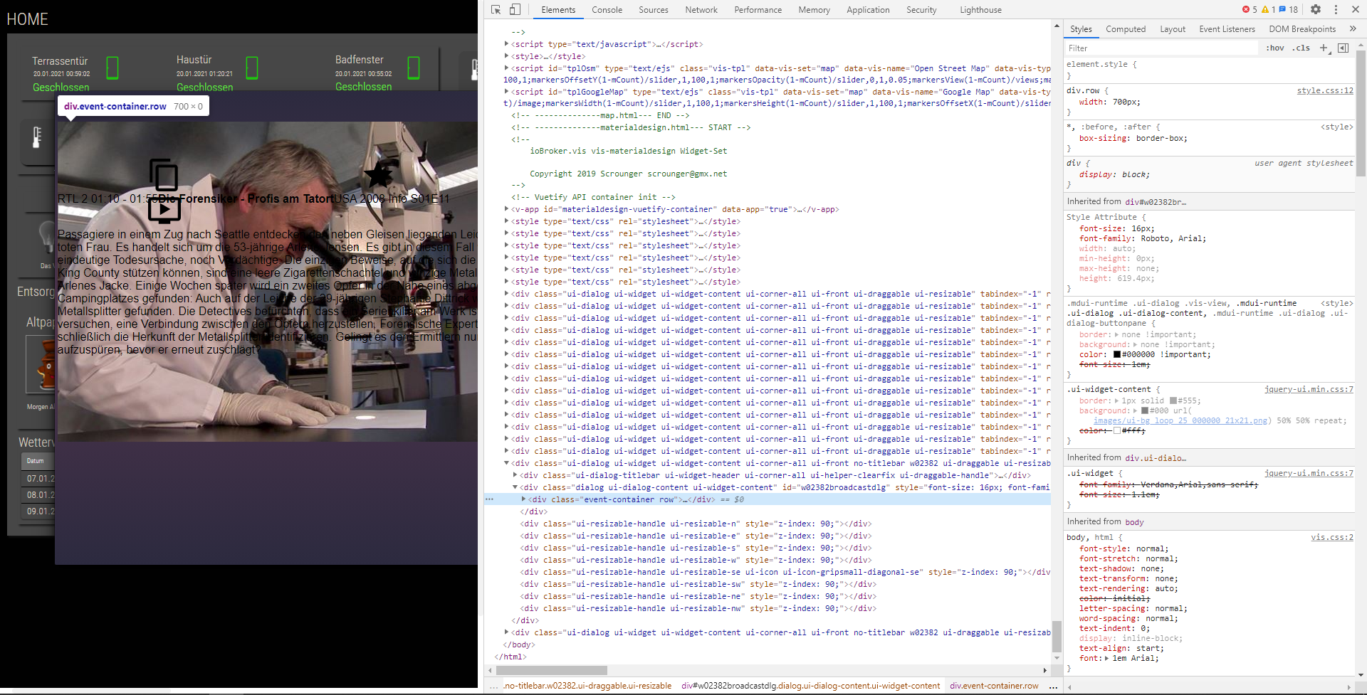Click the white #fff color swatch

pos(1117,431)
